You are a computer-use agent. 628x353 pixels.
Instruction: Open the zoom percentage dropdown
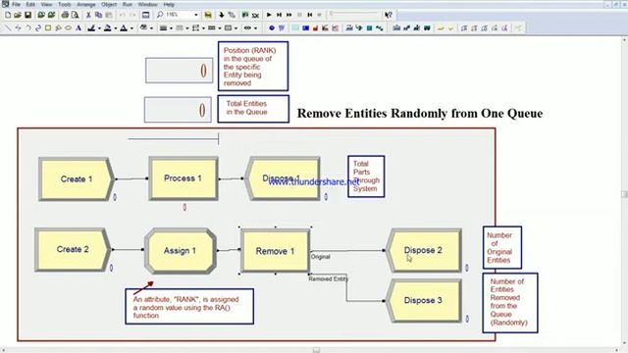click(x=196, y=15)
